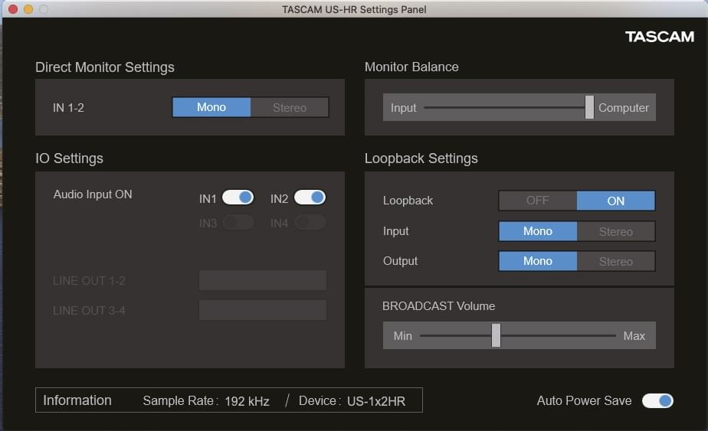Click the TASCAM logo
The height and width of the screenshot is (431, 708).
[x=659, y=37]
